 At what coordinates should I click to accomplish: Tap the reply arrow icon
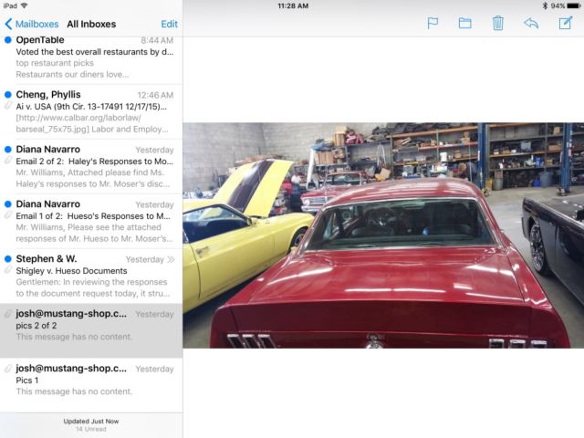click(531, 23)
